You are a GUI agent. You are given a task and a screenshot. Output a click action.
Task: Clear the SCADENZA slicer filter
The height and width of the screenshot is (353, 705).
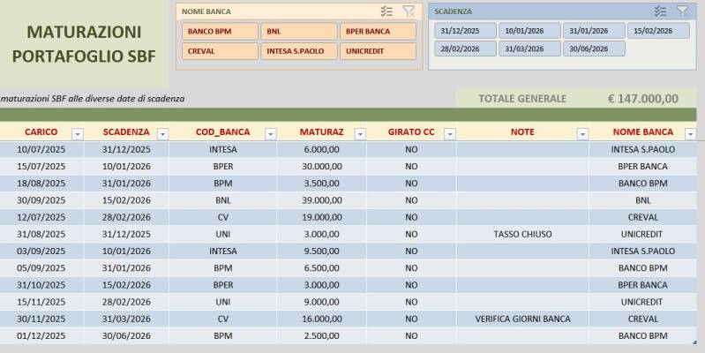point(682,11)
